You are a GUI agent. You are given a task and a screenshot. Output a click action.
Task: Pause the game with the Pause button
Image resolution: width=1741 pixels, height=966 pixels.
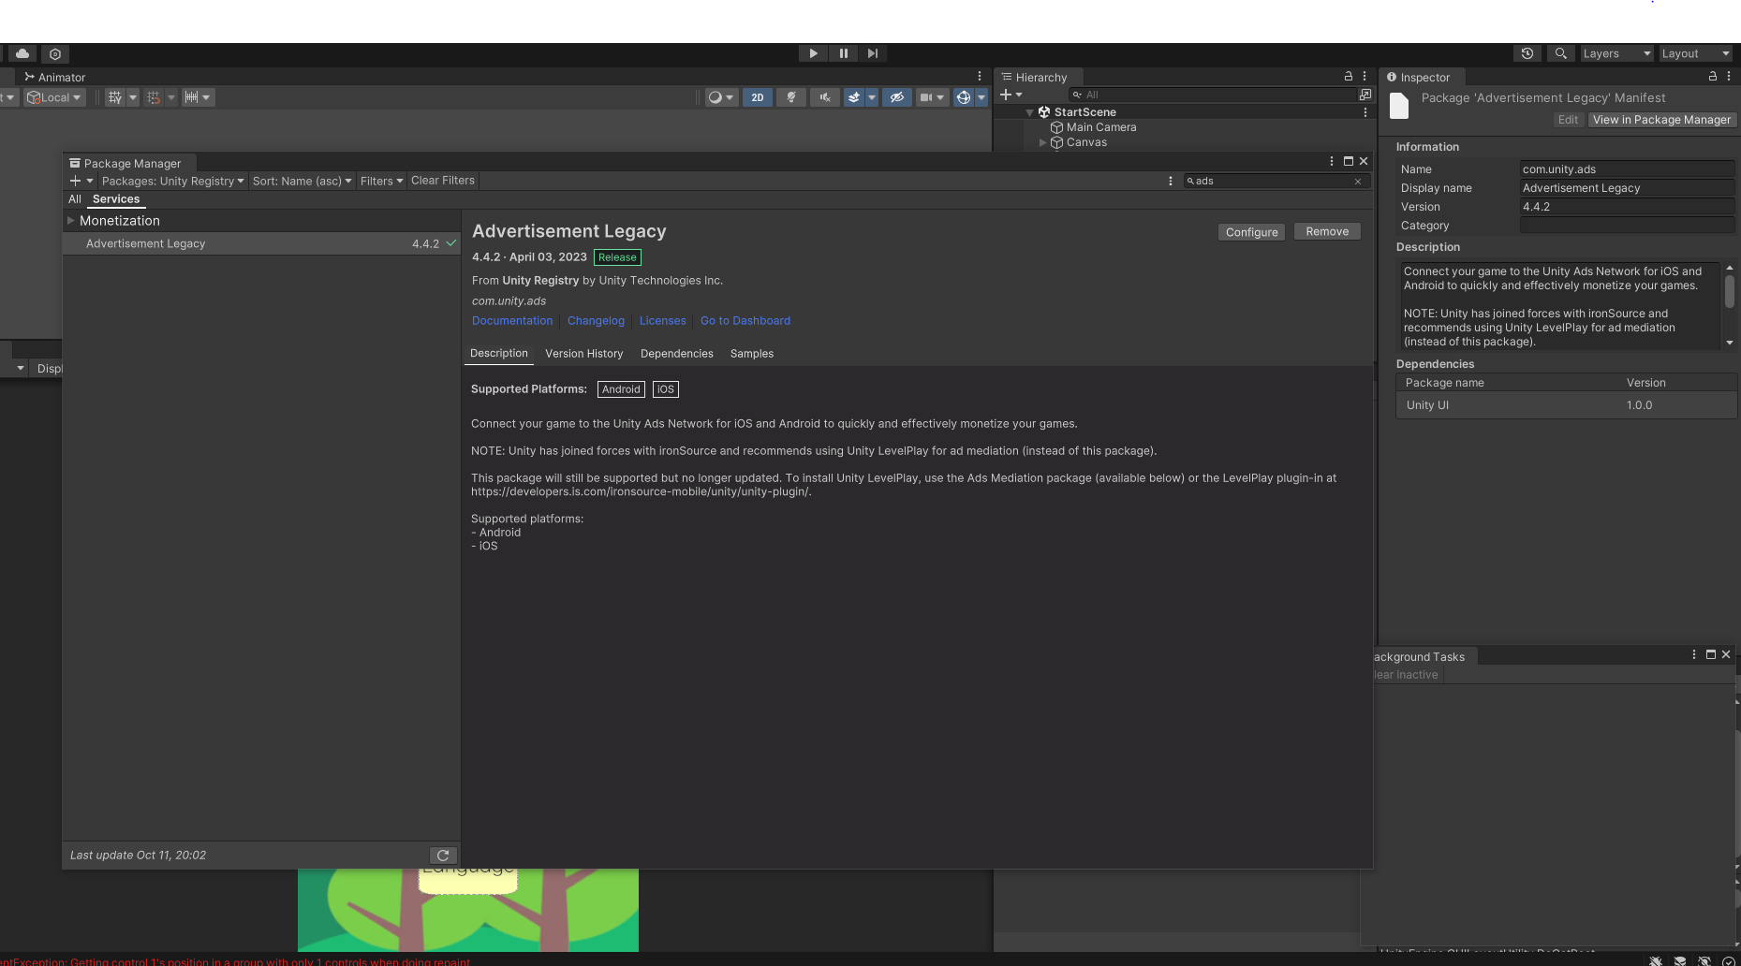pyautogui.click(x=844, y=53)
